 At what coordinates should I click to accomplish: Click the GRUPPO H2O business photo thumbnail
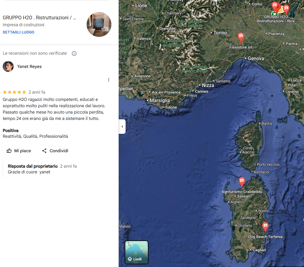[x=99, y=24]
